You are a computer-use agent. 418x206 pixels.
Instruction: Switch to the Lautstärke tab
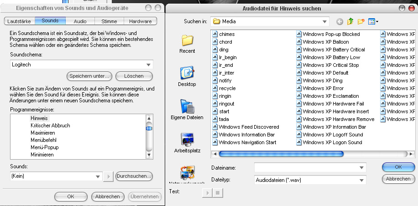19,21
